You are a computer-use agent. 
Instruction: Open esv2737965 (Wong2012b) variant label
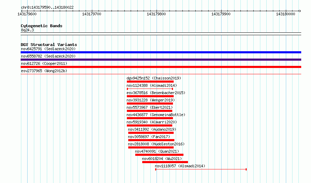pos(44,71)
